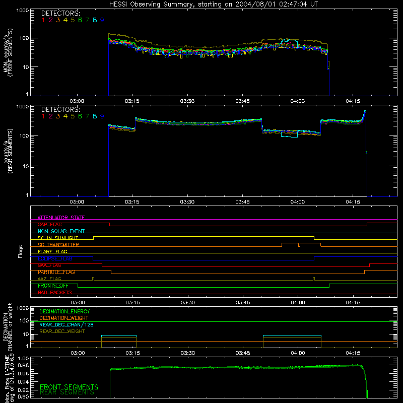Click the 1000 label on the decimation axis

(23, 308)
